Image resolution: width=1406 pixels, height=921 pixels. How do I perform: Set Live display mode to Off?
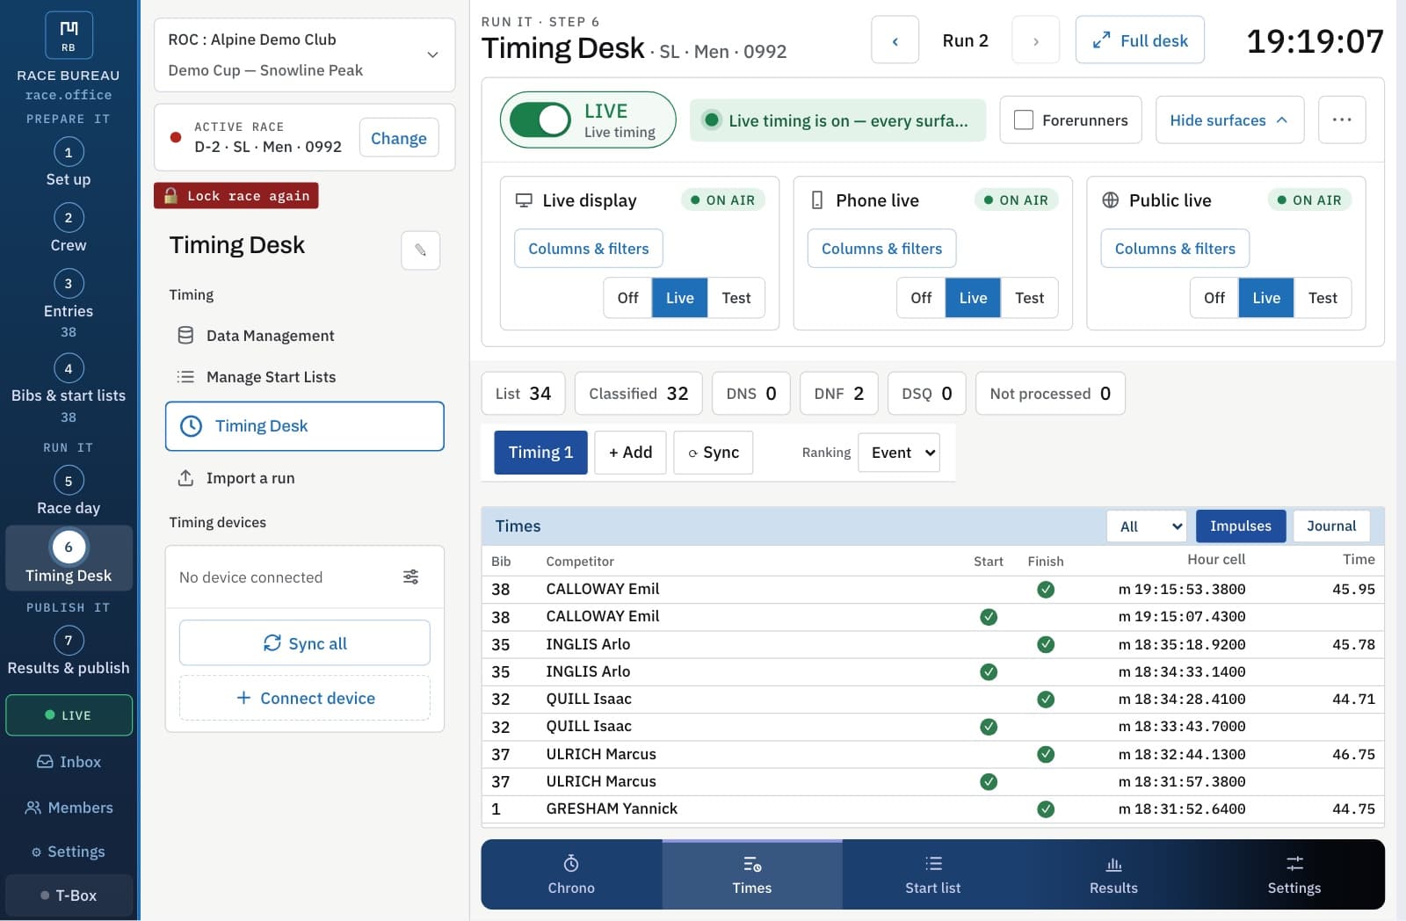pyautogui.click(x=627, y=298)
